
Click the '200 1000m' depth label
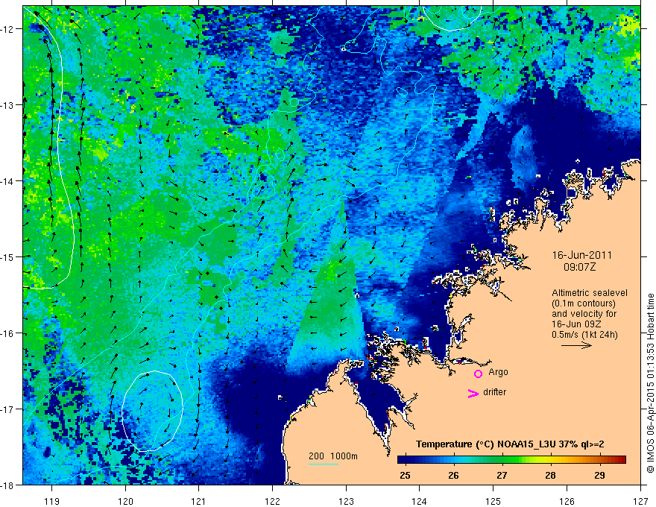[333, 456]
